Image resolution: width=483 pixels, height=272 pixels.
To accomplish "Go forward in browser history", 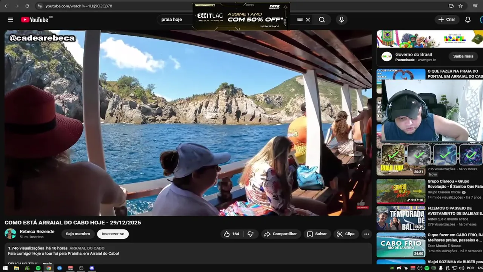I will [x=17, y=6].
